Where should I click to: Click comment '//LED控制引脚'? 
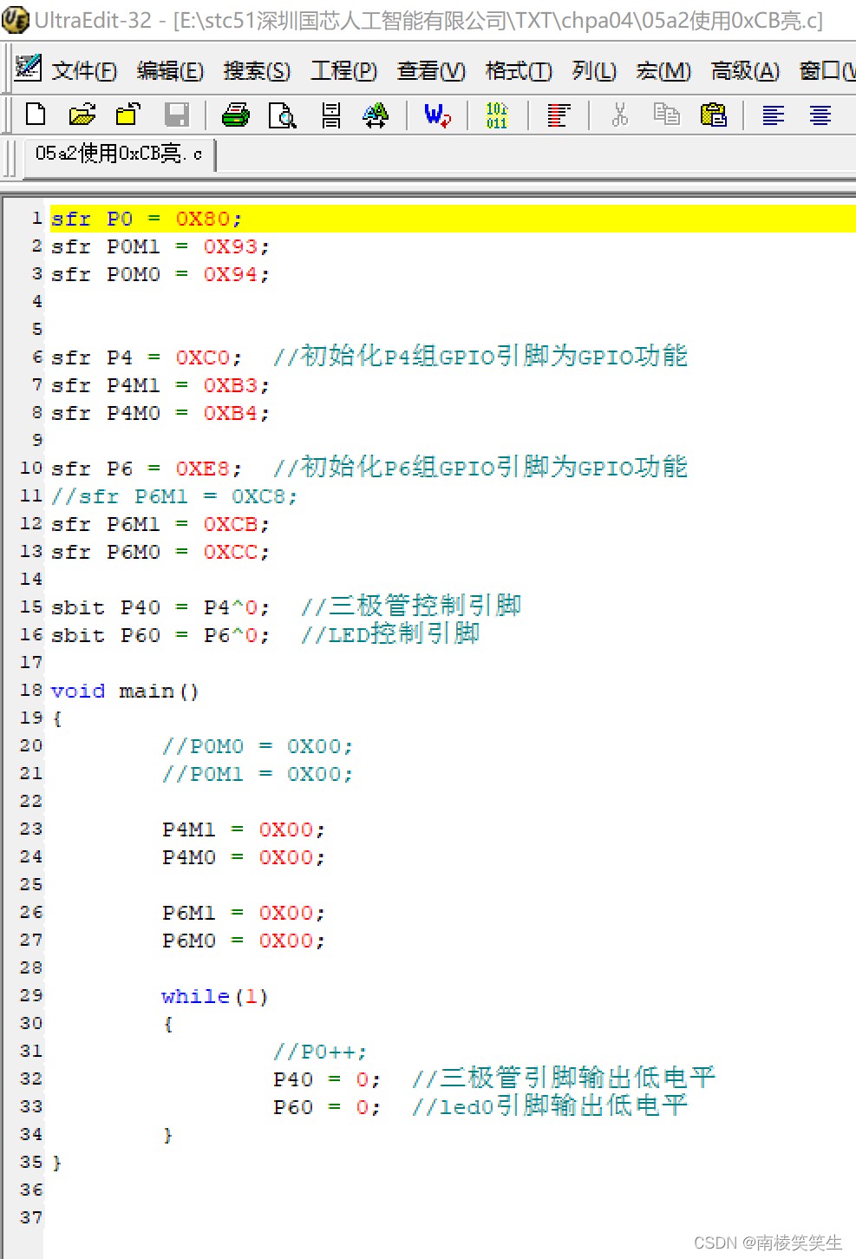390,633
